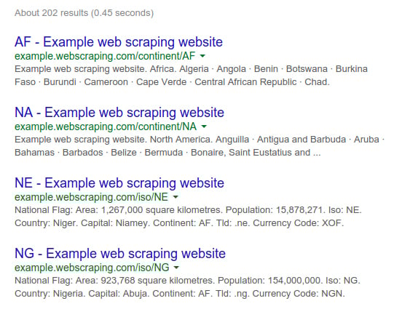Open the 'NG - Example web scraping website' result
The width and height of the screenshot is (394, 309).
coord(120,253)
